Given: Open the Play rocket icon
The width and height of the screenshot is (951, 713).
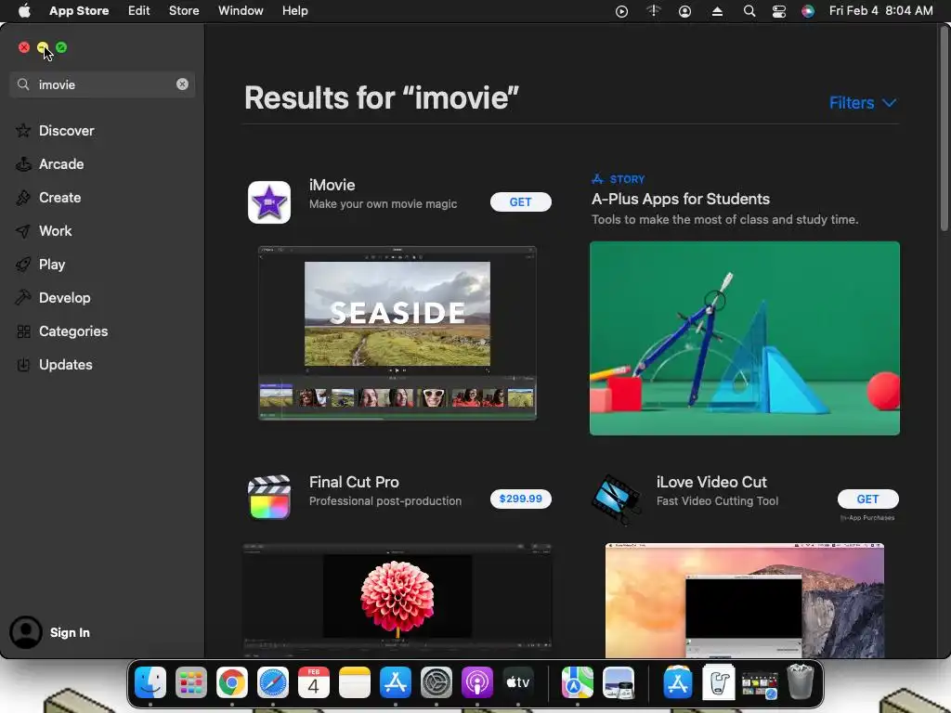Looking at the screenshot, I should pos(23,265).
